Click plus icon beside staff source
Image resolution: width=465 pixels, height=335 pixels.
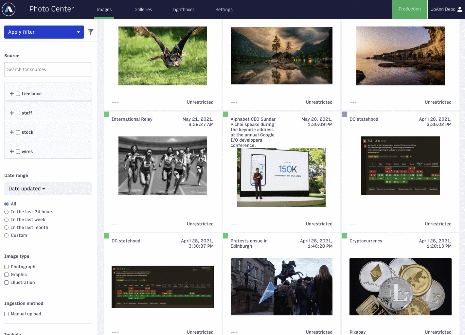coord(12,113)
